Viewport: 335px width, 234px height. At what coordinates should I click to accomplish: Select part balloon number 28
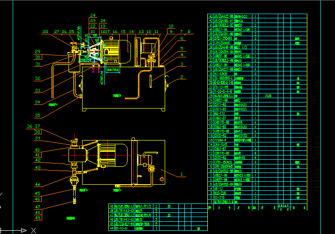click(x=45, y=32)
